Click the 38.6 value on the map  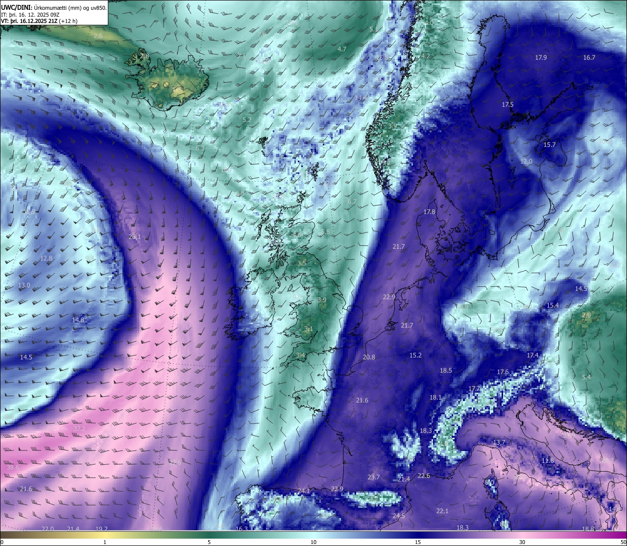(13, 468)
